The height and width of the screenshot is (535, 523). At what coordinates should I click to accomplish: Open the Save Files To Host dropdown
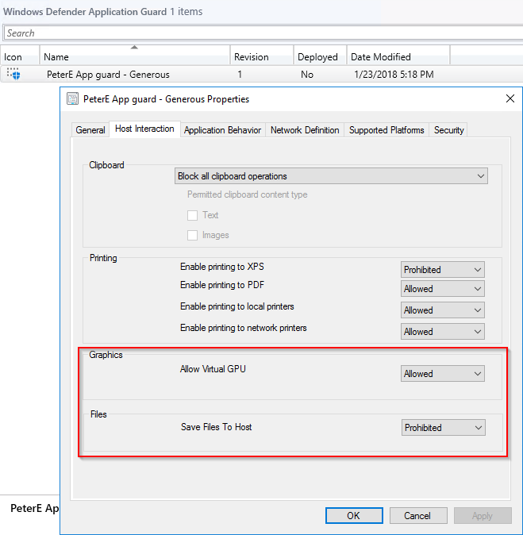pos(443,428)
